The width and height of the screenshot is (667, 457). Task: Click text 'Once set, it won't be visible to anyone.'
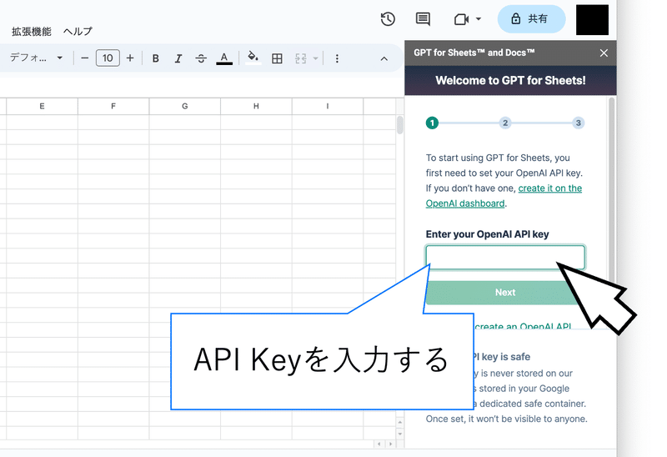(x=506, y=419)
